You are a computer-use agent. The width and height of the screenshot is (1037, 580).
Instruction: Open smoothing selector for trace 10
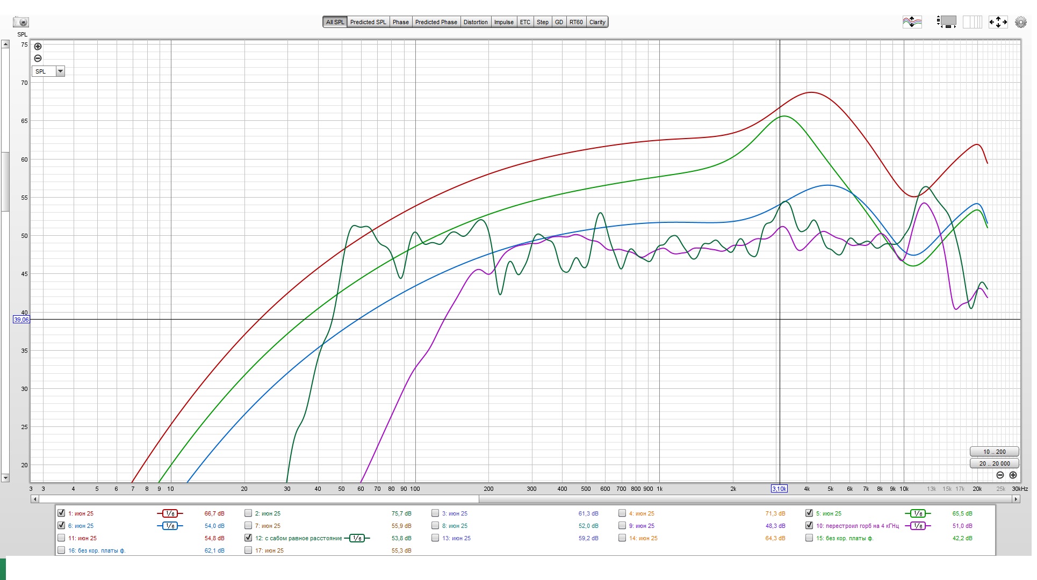point(918,526)
